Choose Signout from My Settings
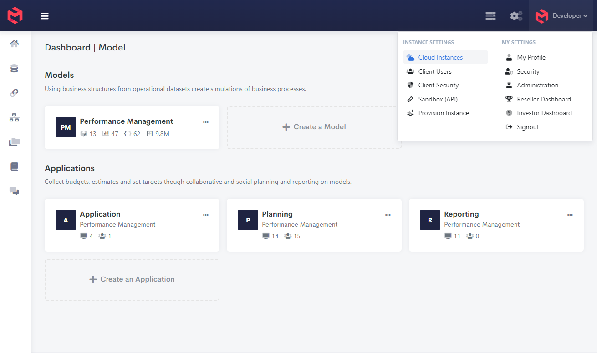 click(x=527, y=127)
